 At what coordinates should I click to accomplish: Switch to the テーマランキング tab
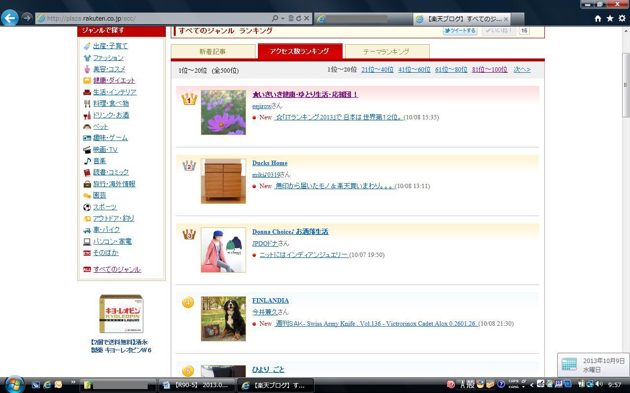[x=386, y=52]
